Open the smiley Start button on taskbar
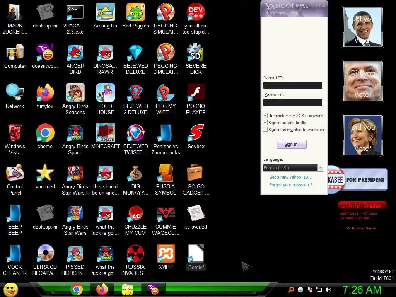 pyautogui.click(x=10, y=289)
